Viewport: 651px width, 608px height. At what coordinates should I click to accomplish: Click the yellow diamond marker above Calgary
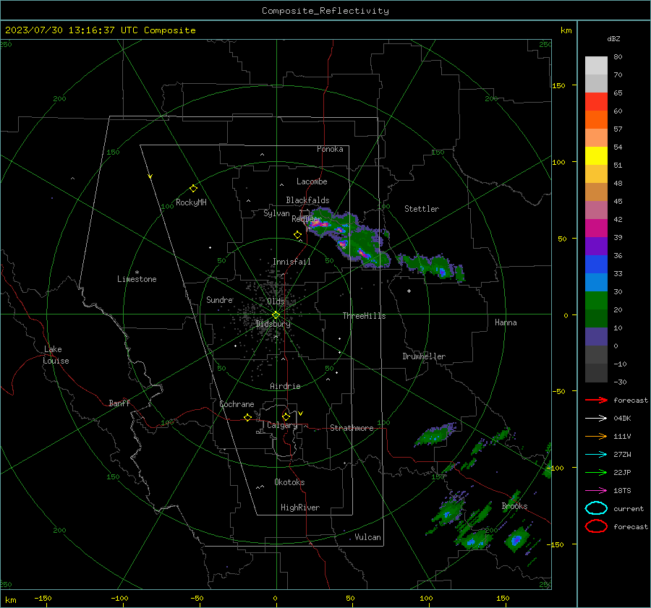click(286, 416)
